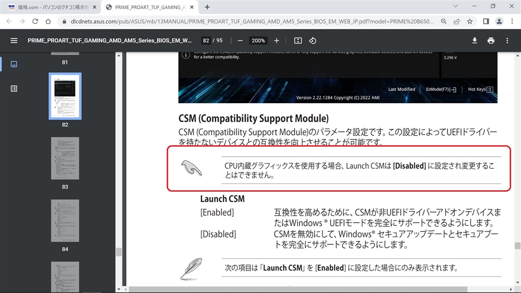Click thumbnail panel scroll down arrow
Screen dimensions: 521x293
(119, 289)
